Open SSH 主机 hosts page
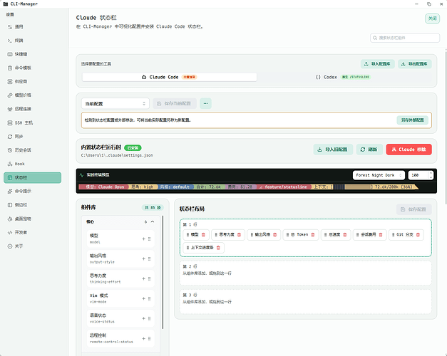 [x=32, y=122]
